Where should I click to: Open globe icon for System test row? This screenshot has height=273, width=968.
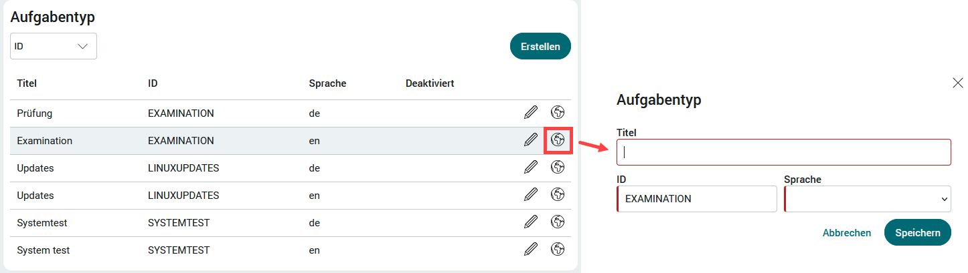(x=558, y=249)
